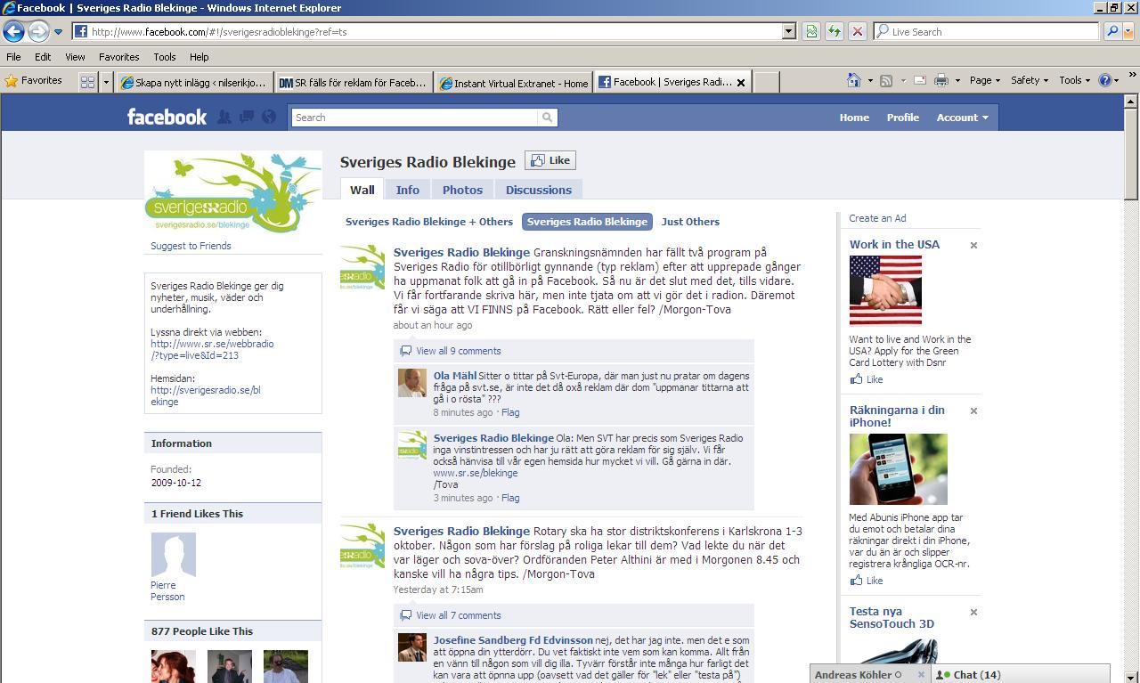
Task: Click the browser Forward arrow button
Action: (x=38, y=31)
